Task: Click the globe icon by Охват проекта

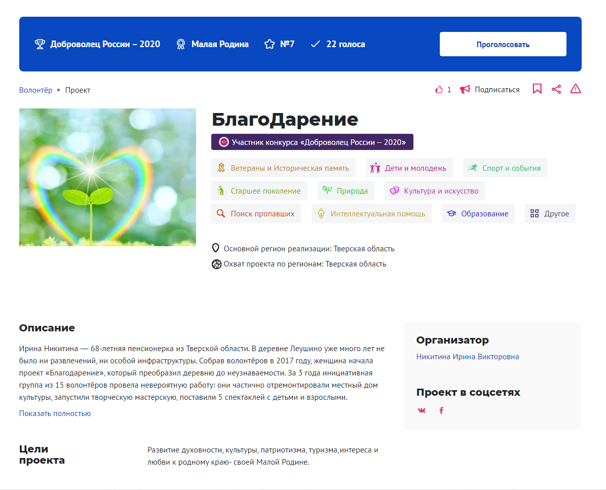Action: (216, 264)
